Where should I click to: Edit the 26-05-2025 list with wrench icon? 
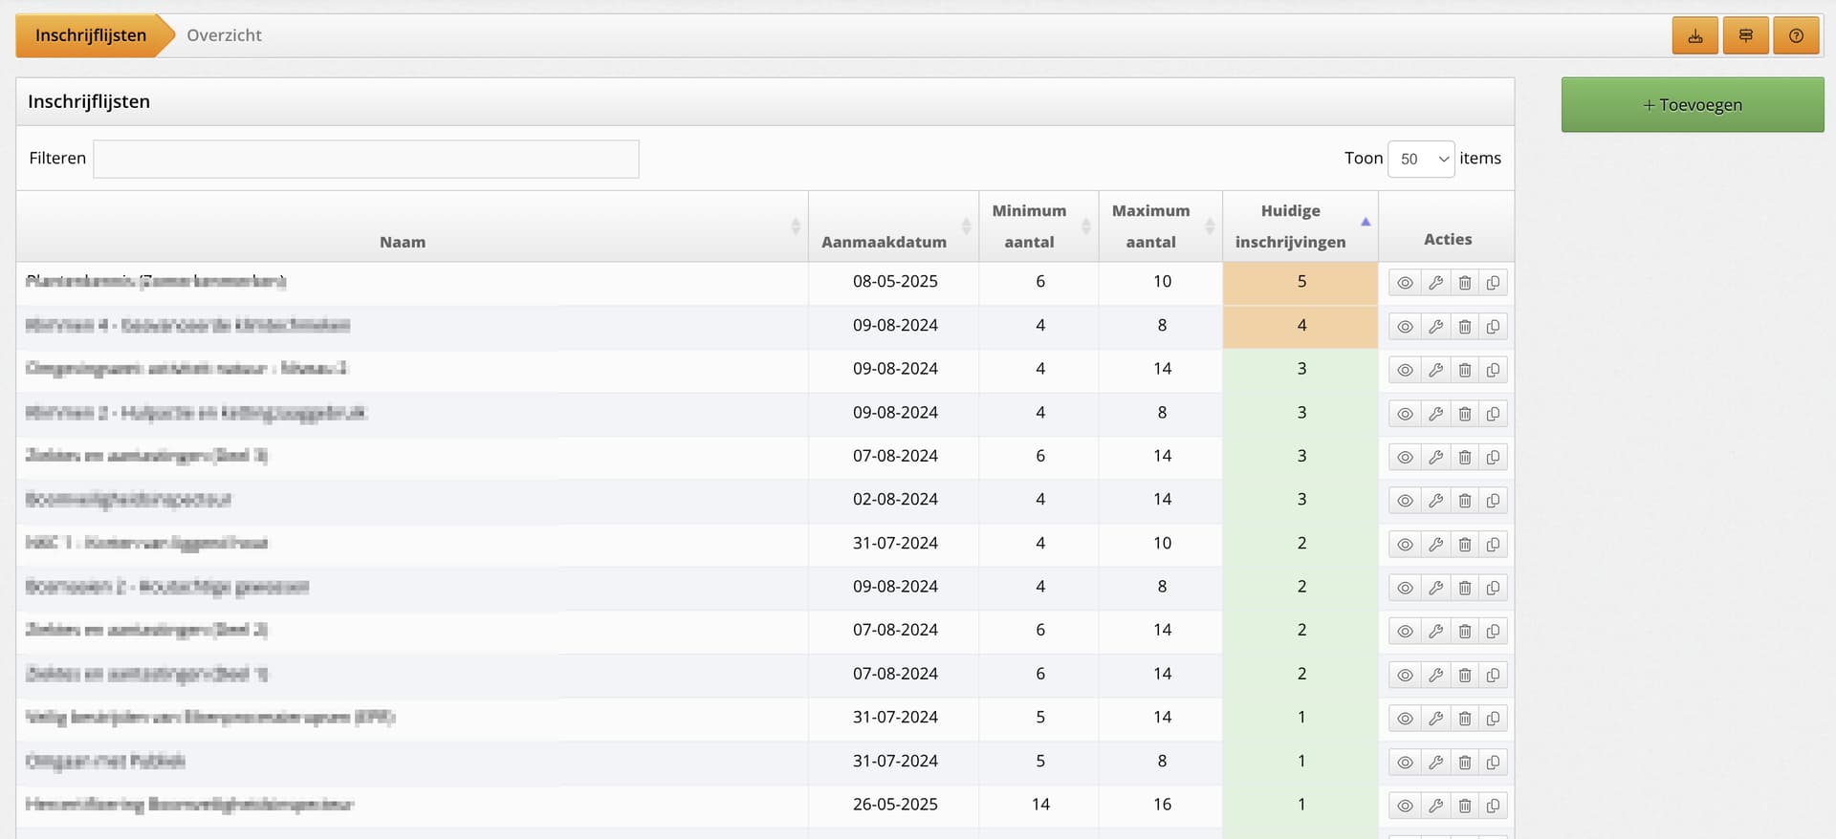point(1435,806)
